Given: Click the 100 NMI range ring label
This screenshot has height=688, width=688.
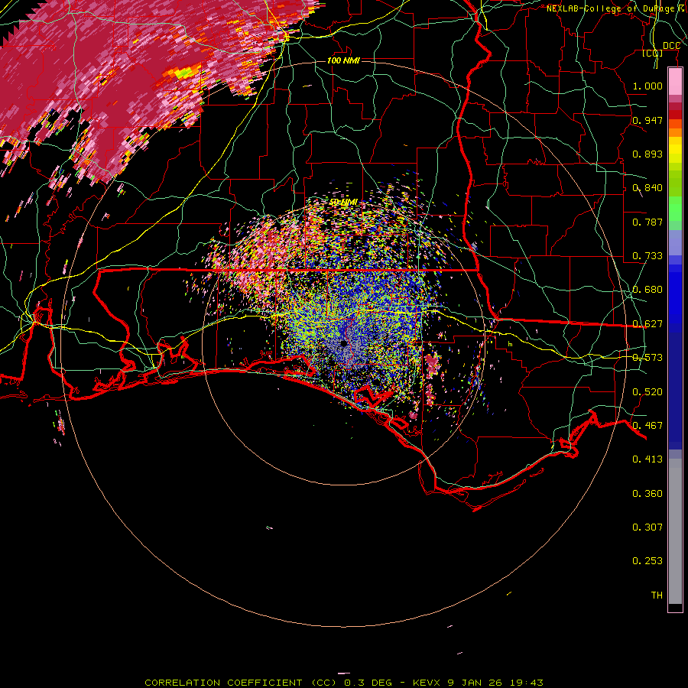Looking at the screenshot, I should (343, 60).
